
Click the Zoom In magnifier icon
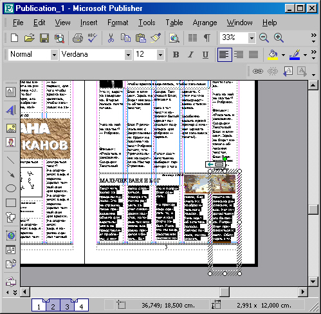click(279, 38)
